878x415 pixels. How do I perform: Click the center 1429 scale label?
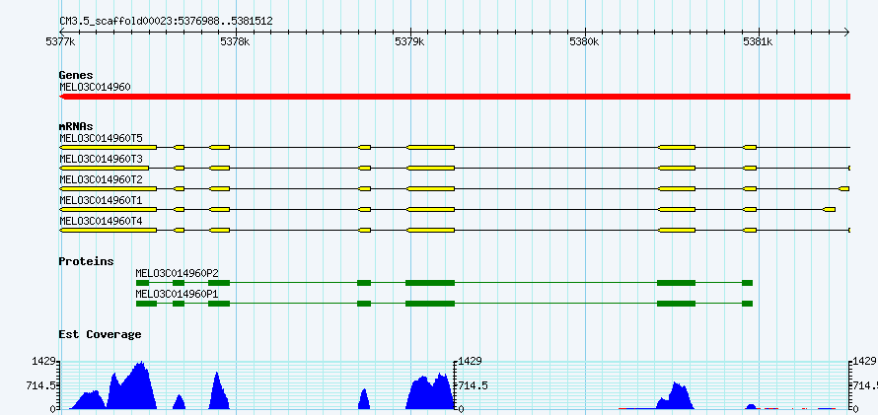pos(471,362)
